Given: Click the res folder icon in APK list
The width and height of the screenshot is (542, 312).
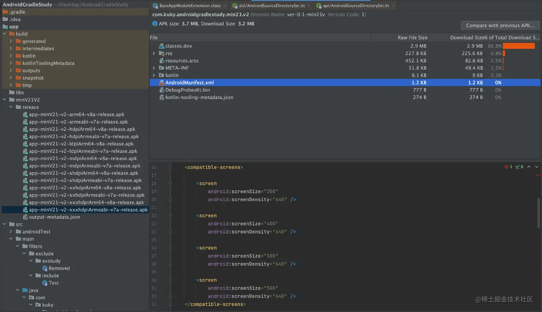Looking at the screenshot, I should coord(162,53).
